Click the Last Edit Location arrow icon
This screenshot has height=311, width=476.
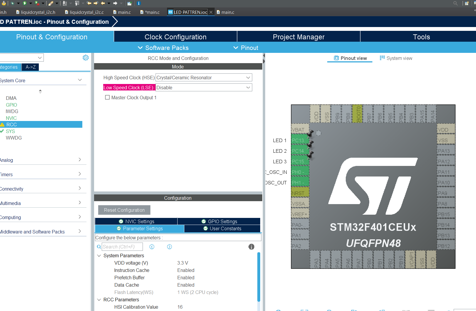coord(89,3)
